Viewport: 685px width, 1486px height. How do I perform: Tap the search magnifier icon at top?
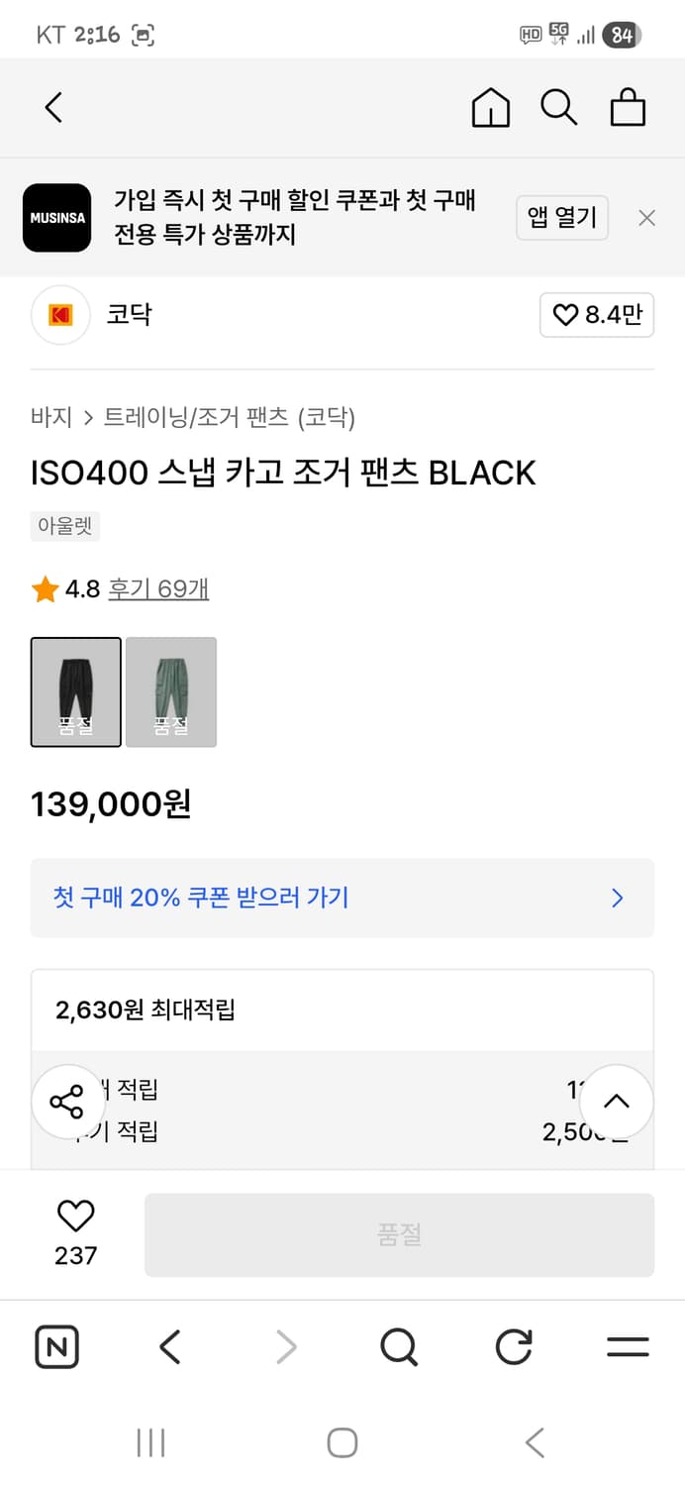pyautogui.click(x=559, y=107)
